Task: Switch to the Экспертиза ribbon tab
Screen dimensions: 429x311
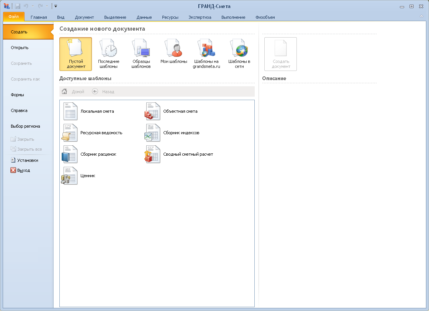Action: 200,17
